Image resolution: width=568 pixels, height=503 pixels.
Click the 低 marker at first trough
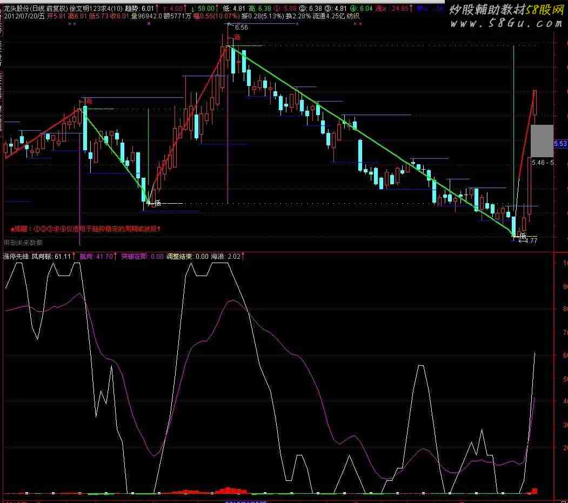pyautogui.click(x=158, y=203)
